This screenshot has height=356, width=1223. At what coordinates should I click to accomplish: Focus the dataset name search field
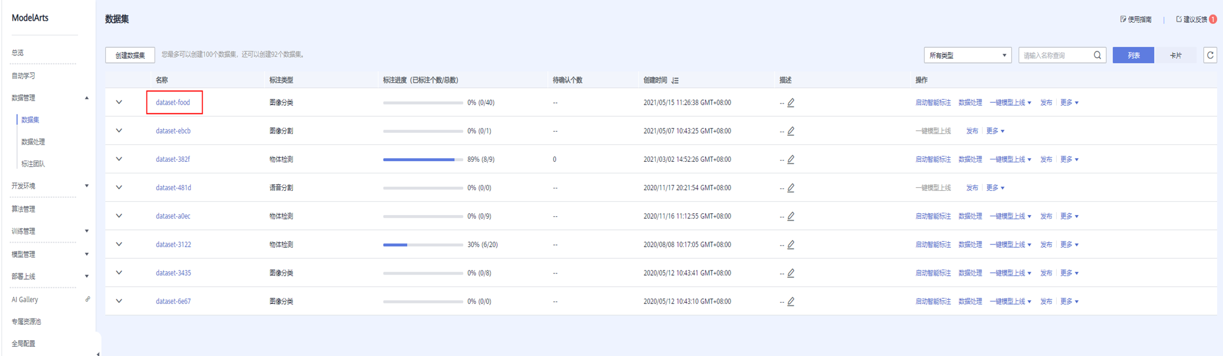(1055, 55)
